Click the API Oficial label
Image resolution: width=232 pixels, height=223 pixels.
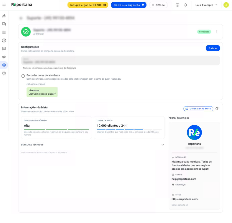(38, 34)
